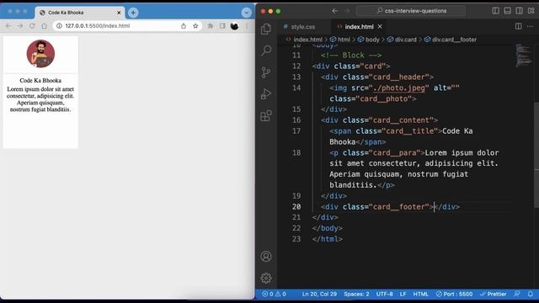Click the Spaces: 2 indentation status item
This screenshot has width=539, height=303.
(356, 294)
